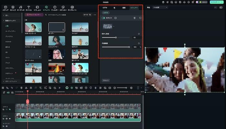Open the snapshot image icon in preview

pos(221,7)
